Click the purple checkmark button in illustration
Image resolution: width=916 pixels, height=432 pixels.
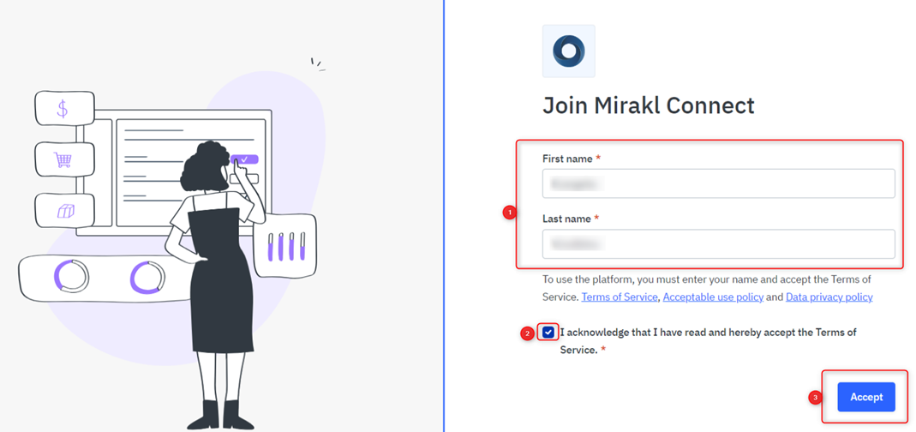coord(244,159)
